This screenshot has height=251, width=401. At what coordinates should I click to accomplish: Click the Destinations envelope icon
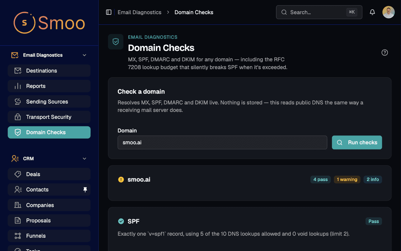pyautogui.click(x=18, y=71)
